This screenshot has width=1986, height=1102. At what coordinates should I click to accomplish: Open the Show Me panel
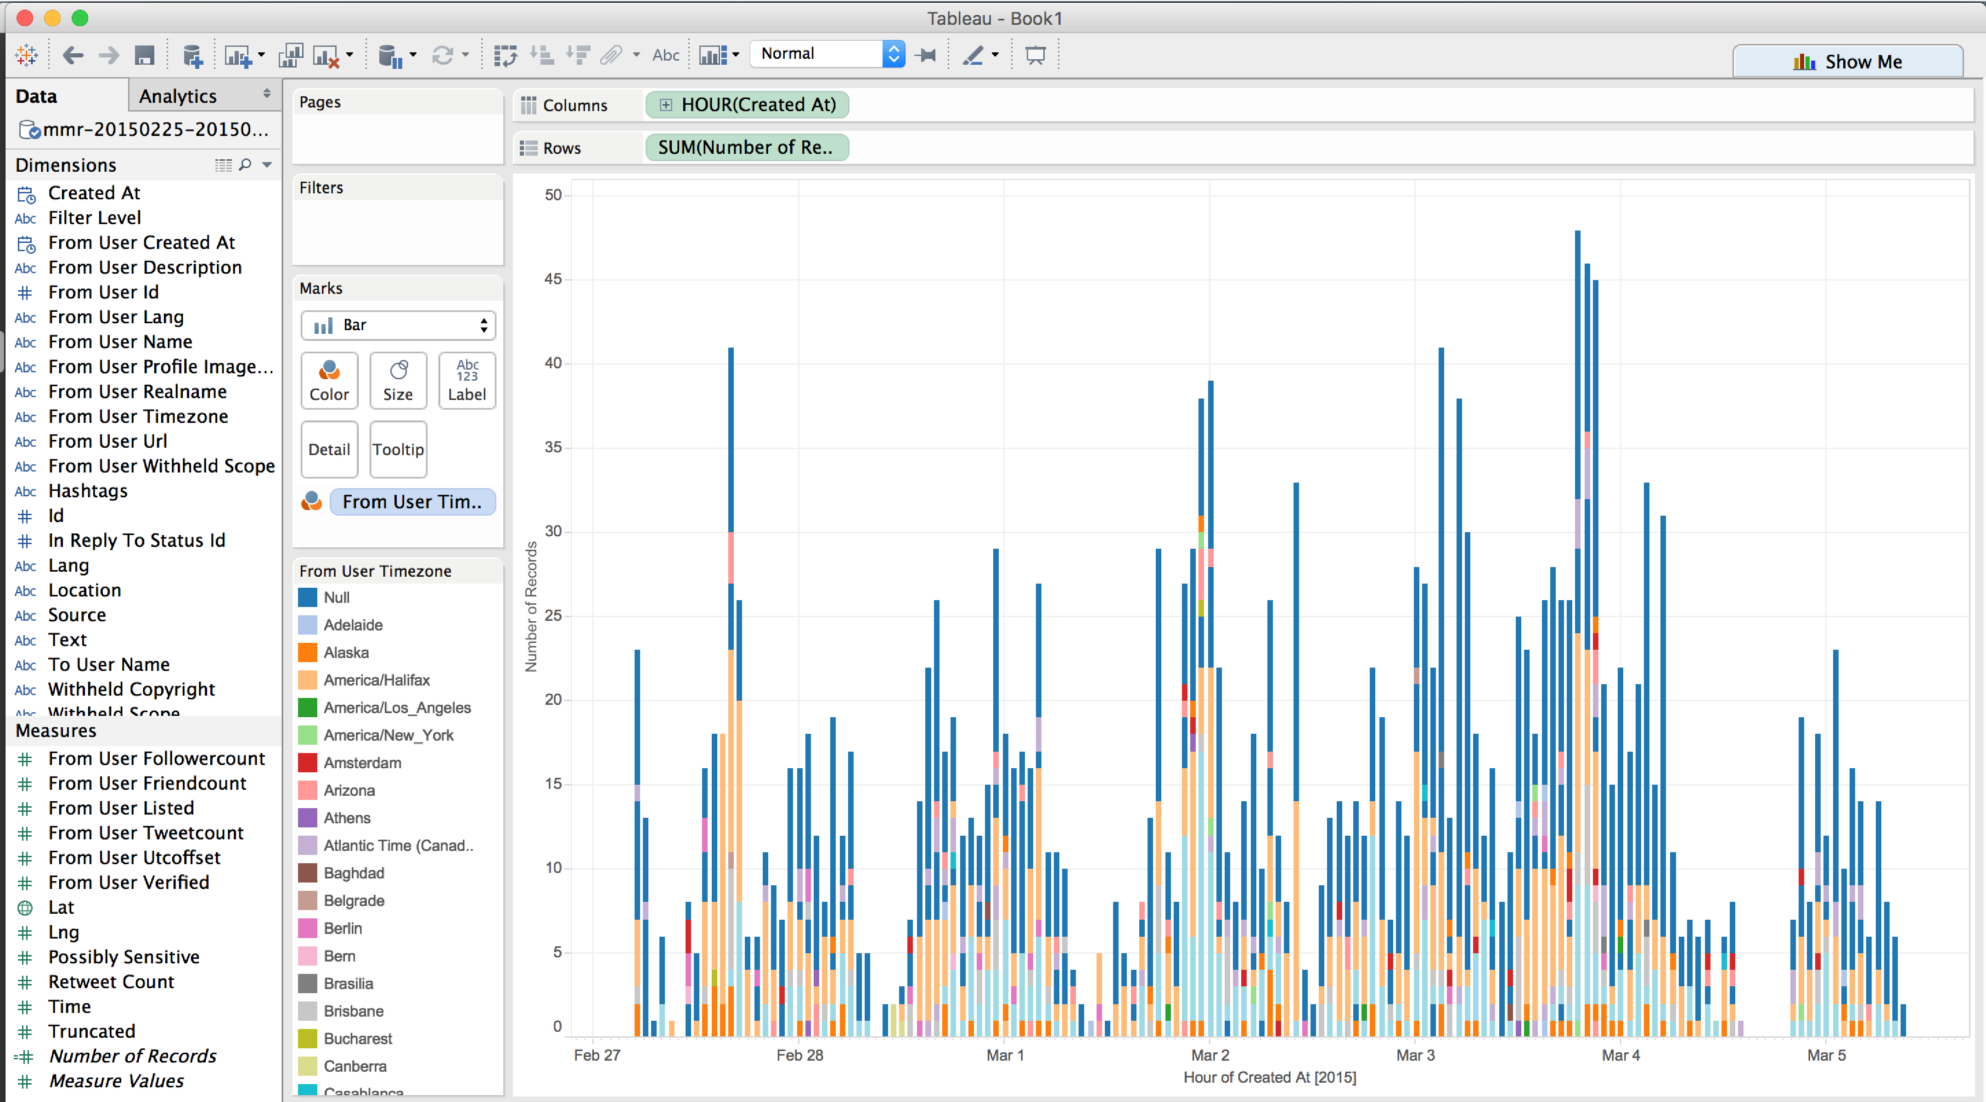[x=1848, y=62]
